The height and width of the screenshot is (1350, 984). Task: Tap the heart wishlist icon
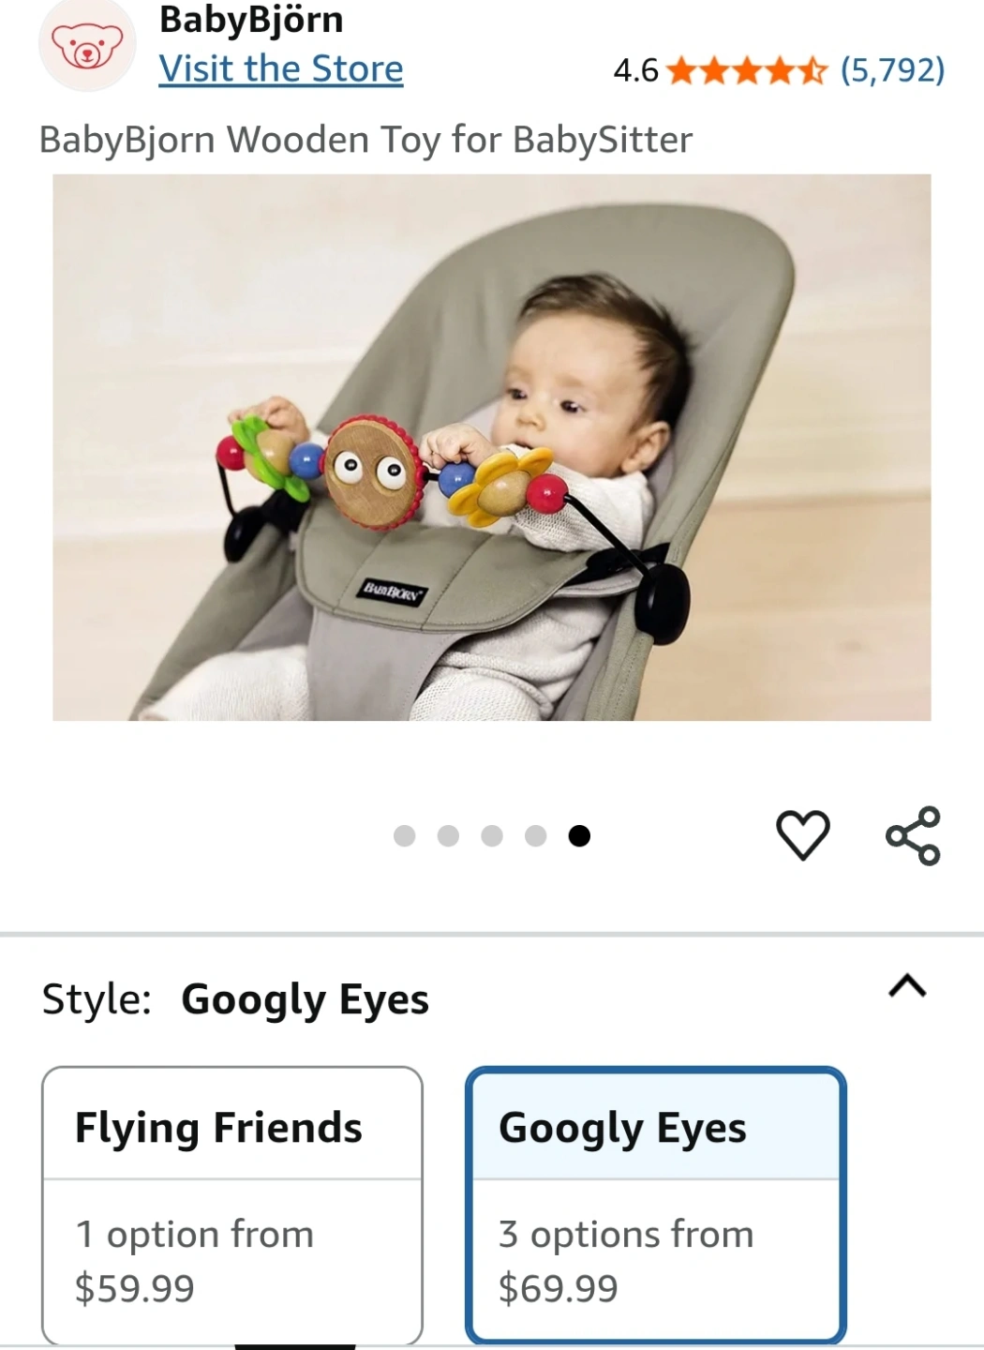coord(803,834)
